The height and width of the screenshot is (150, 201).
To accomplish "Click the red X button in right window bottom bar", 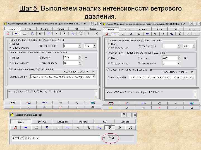I will [x=159, y=108].
